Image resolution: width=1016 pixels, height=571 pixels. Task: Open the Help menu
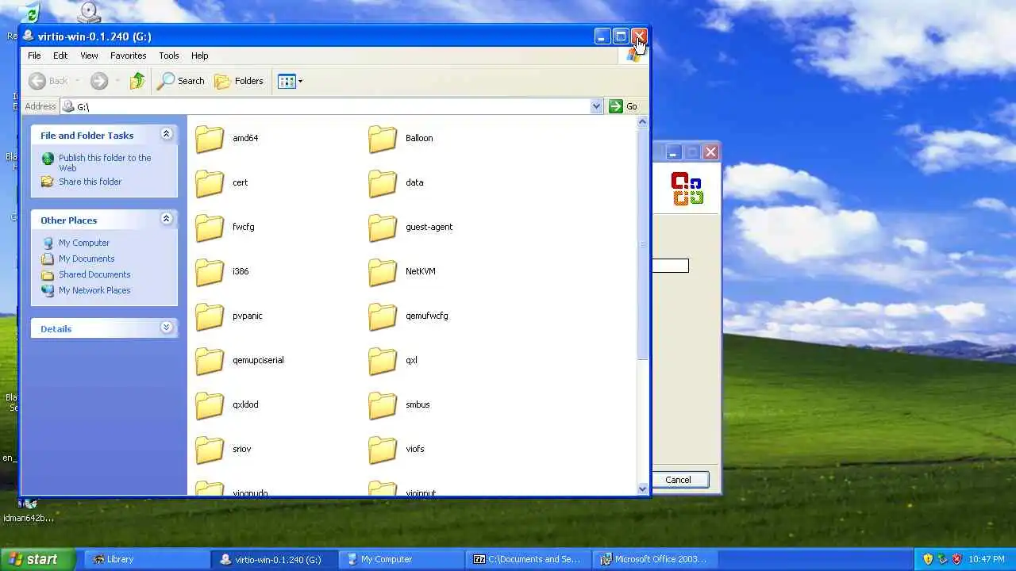[x=199, y=56]
